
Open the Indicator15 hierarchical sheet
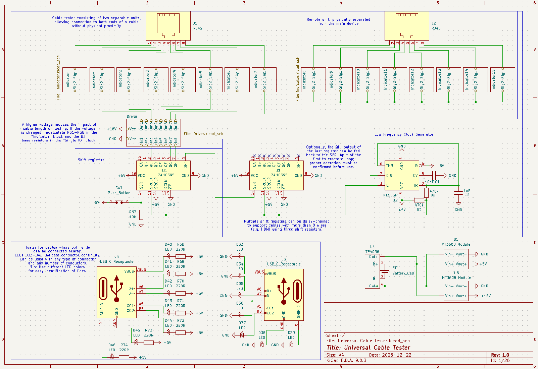pyautogui.click(x=502, y=80)
